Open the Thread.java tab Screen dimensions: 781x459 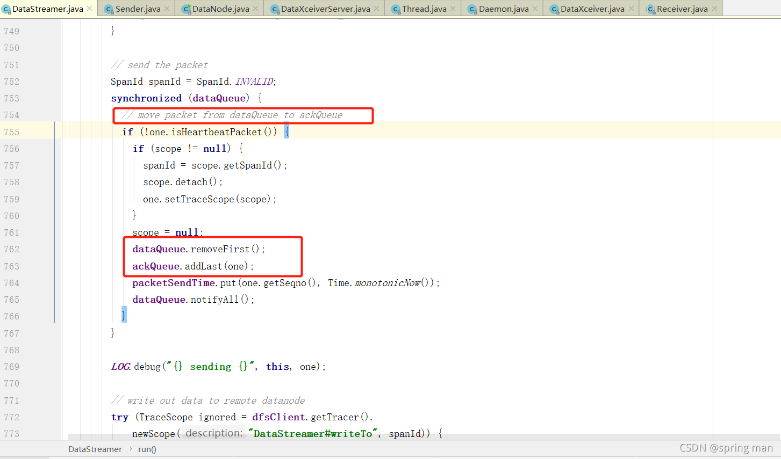[x=424, y=9]
